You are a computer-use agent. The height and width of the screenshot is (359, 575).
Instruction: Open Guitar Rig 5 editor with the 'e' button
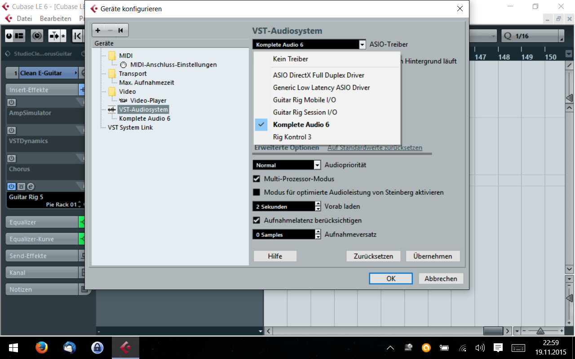point(31,187)
